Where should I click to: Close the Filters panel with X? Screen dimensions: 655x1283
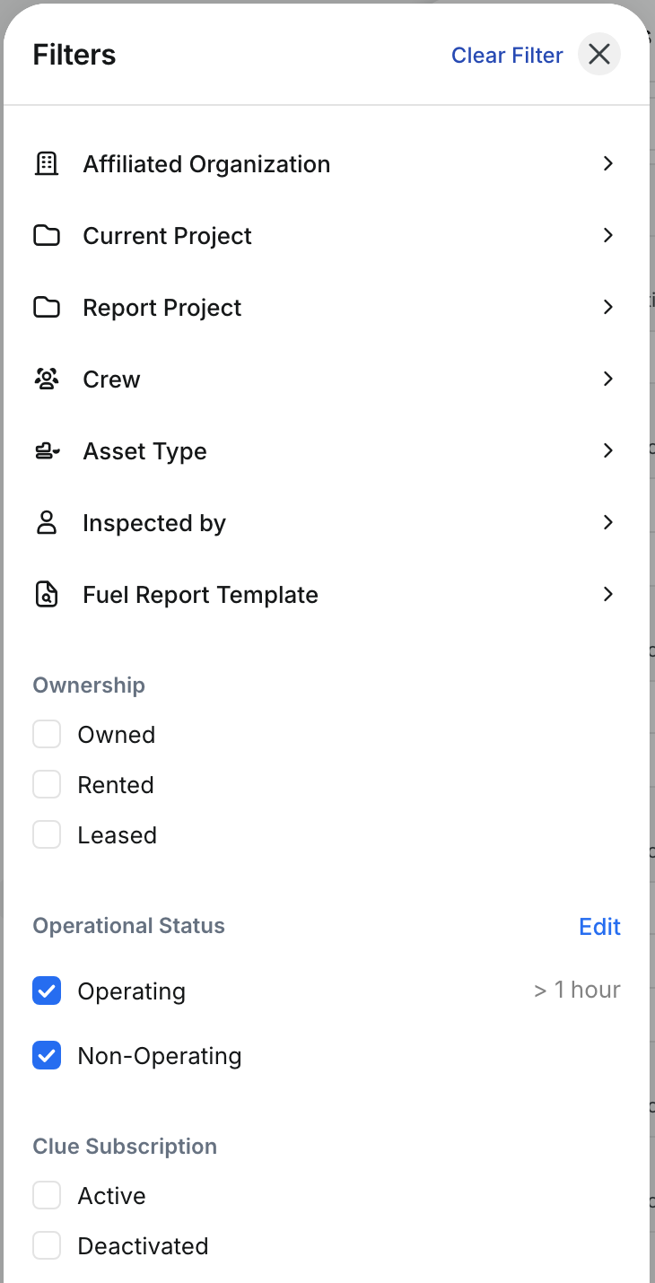pyautogui.click(x=599, y=55)
